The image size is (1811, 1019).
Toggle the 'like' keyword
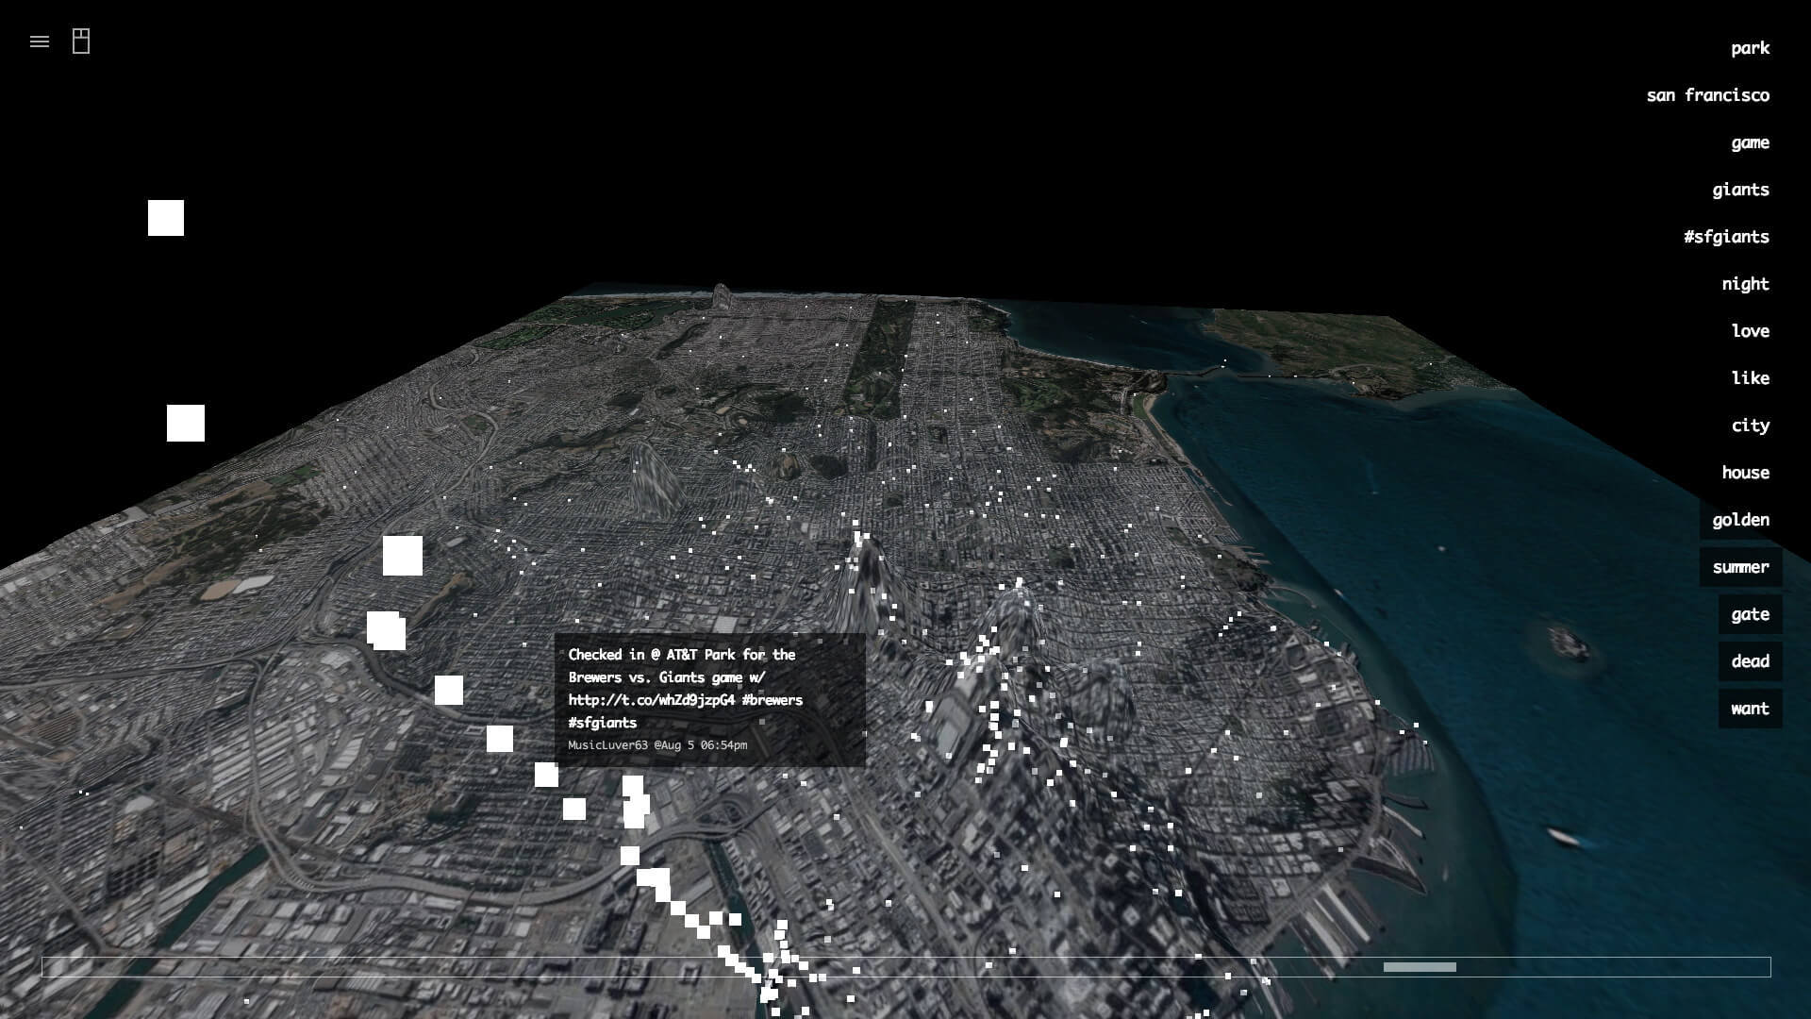[1750, 378]
